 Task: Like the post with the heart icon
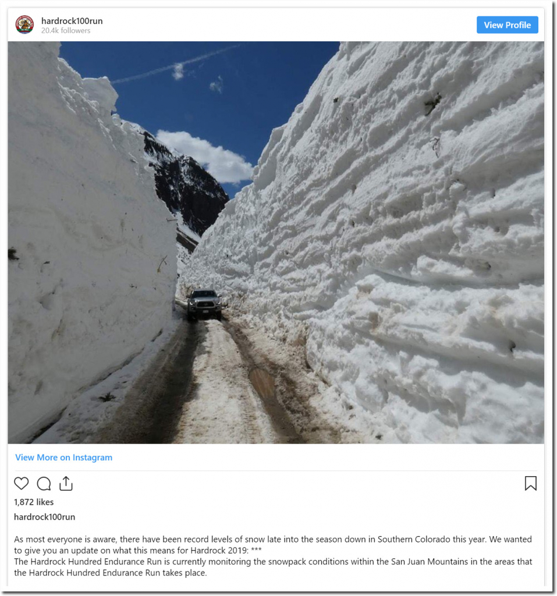(22, 484)
